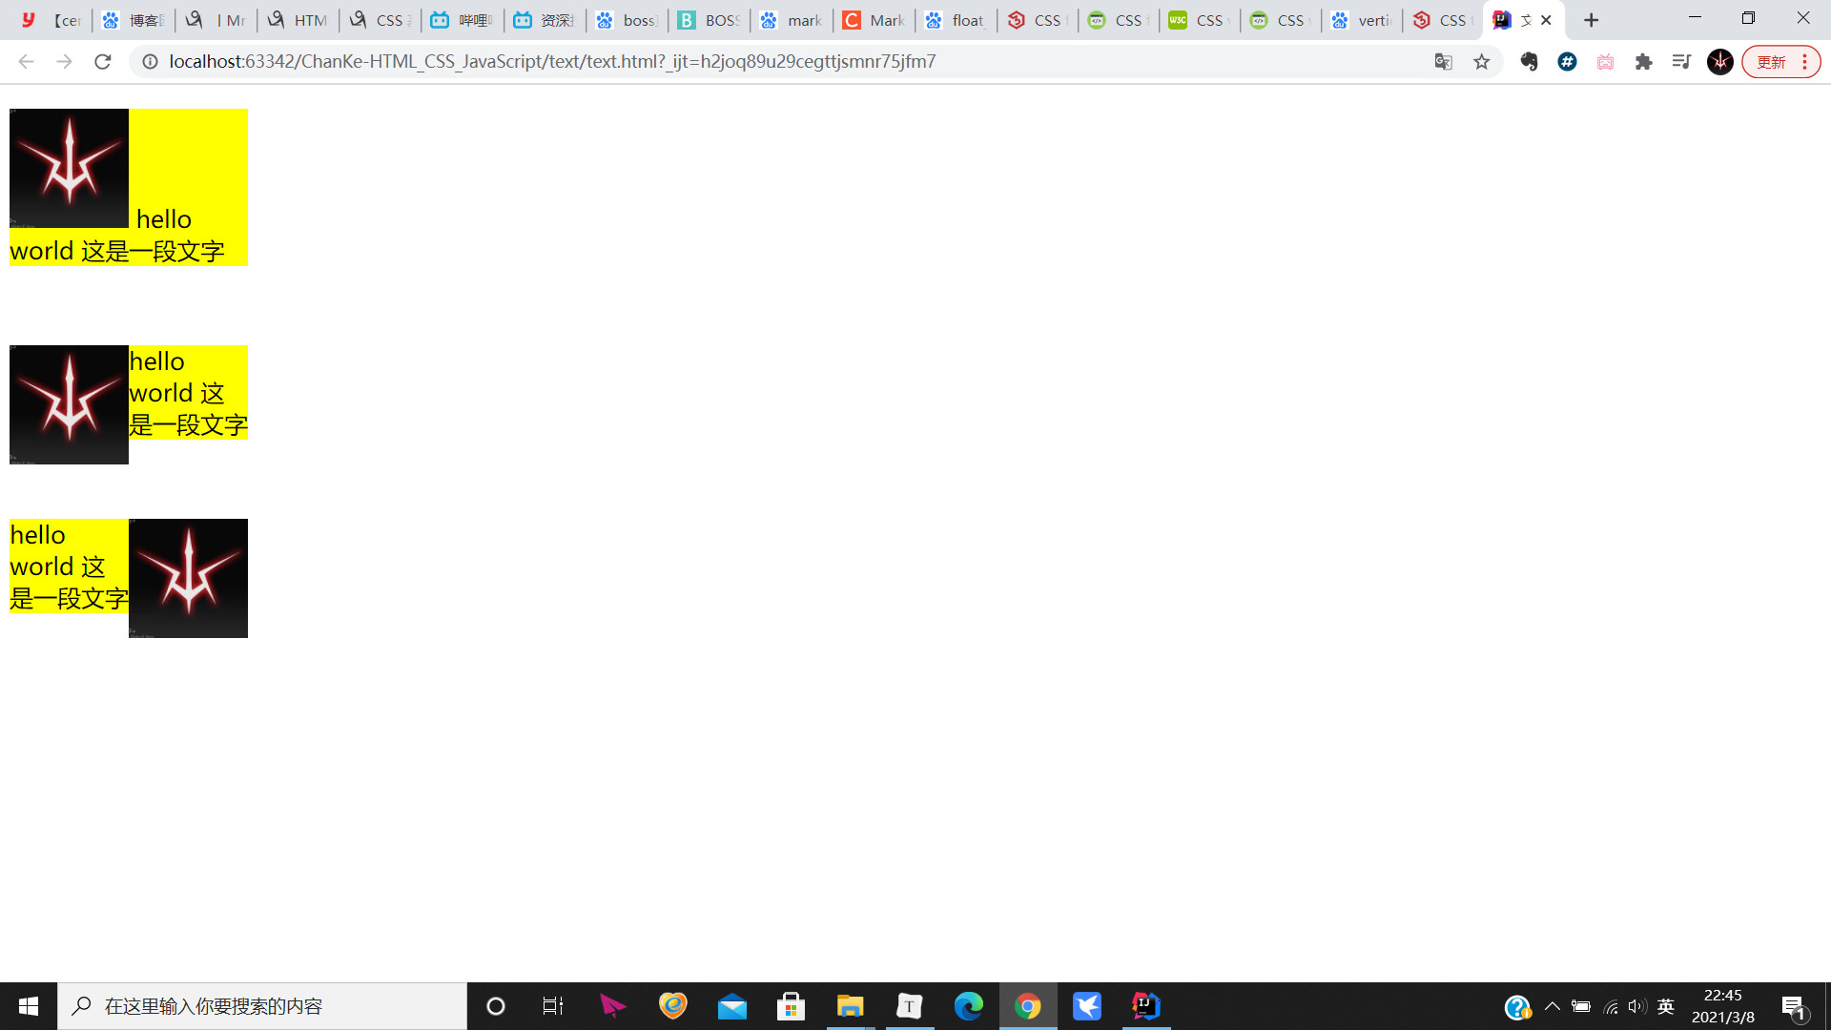Click the Google Translate icon in address bar
Viewport: 1831px width, 1030px height.
1443,62
